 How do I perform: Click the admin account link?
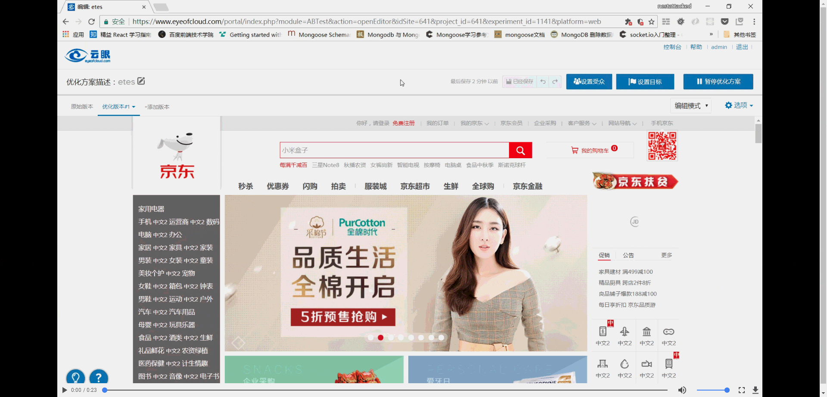tap(719, 47)
